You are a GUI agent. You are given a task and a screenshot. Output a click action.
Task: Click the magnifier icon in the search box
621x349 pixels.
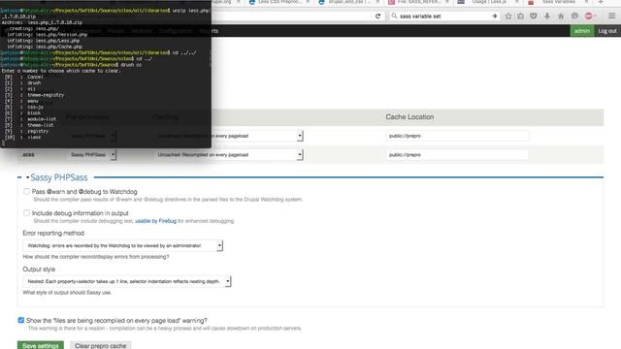tap(394, 16)
